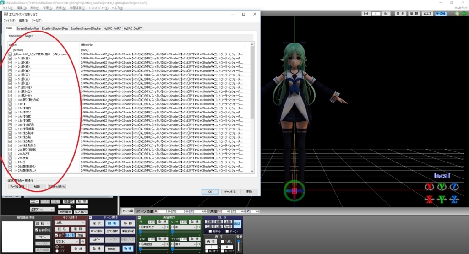Click 解除 button under batch operations
Image resolution: width=469 pixels, height=254 pixels.
pyautogui.click(x=37, y=186)
